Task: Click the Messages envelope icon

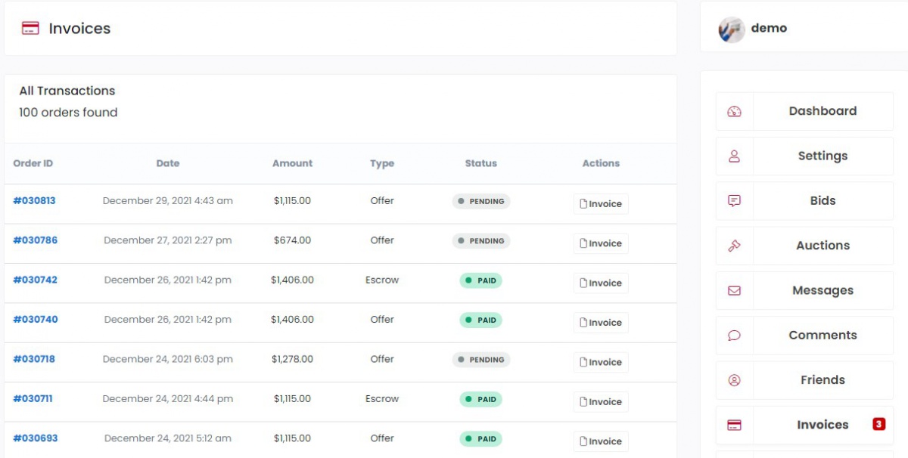Action: pos(734,290)
